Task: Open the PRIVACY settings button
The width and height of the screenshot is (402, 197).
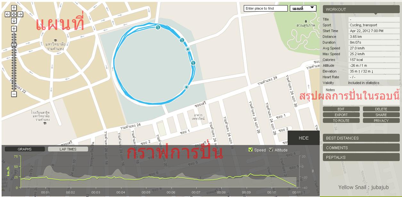Action: click(381, 121)
